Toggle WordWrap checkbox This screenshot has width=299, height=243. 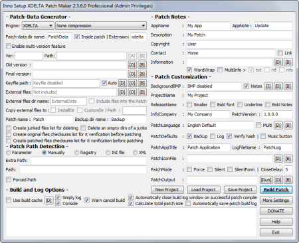click(x=189, y=70)
